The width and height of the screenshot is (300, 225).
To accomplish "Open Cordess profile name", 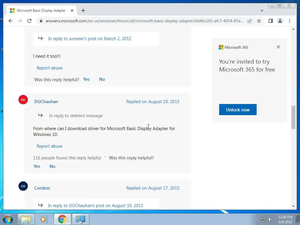I will (42, 188).
